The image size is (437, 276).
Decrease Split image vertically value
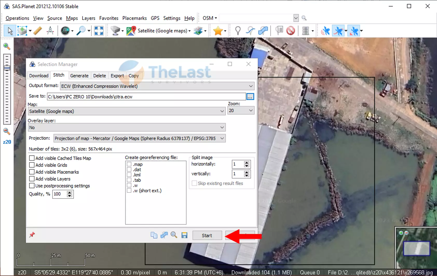247,175
